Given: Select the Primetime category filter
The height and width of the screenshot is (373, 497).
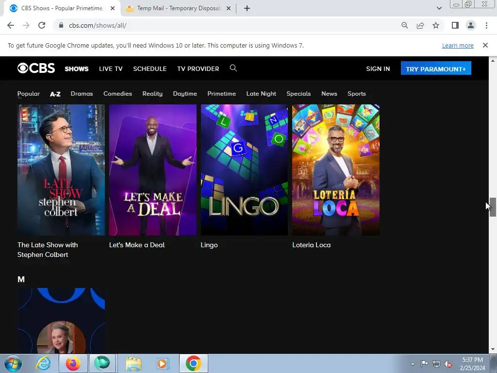Looking at the screenshot, I should (221, 94).
